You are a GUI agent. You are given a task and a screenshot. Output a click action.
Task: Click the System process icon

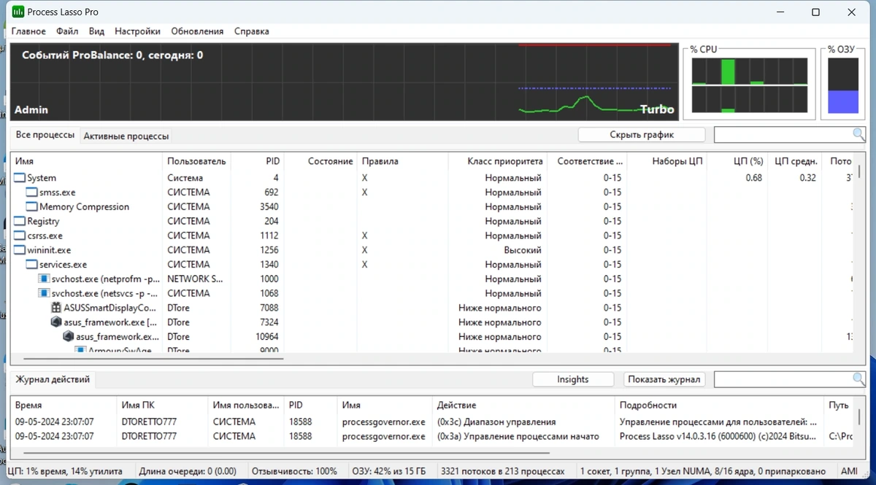pyautogui.click(x=20, y=178)
